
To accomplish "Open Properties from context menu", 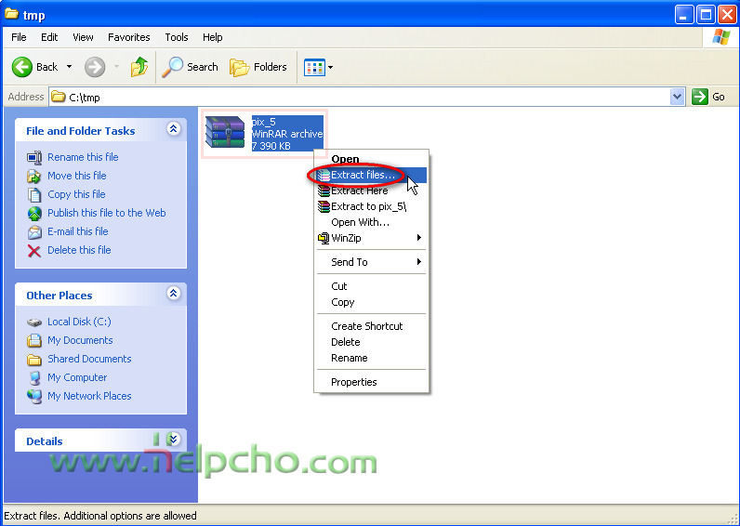I will point(371,382).
